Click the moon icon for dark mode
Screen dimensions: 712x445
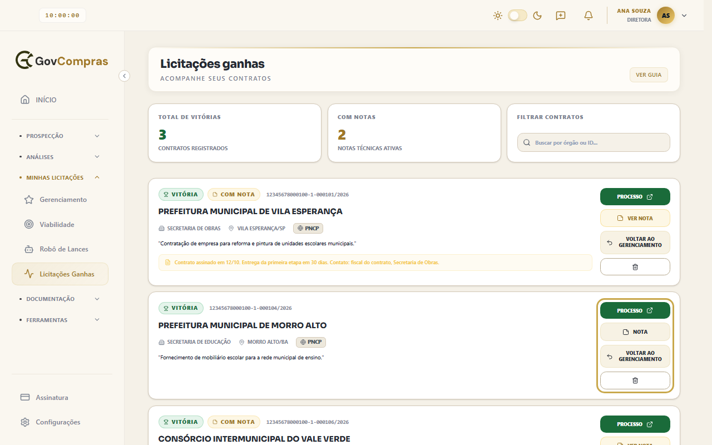tap(537, 16)
